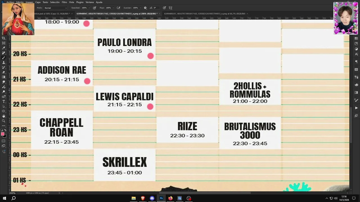Toggle Quick Mask mode
360x202 pixels.
tap(4, 141)
